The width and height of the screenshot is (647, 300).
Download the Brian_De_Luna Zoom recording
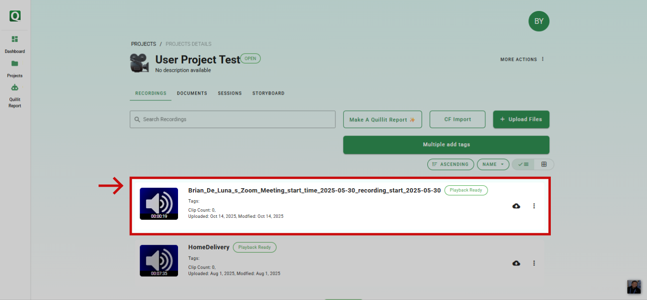(516, 206)
